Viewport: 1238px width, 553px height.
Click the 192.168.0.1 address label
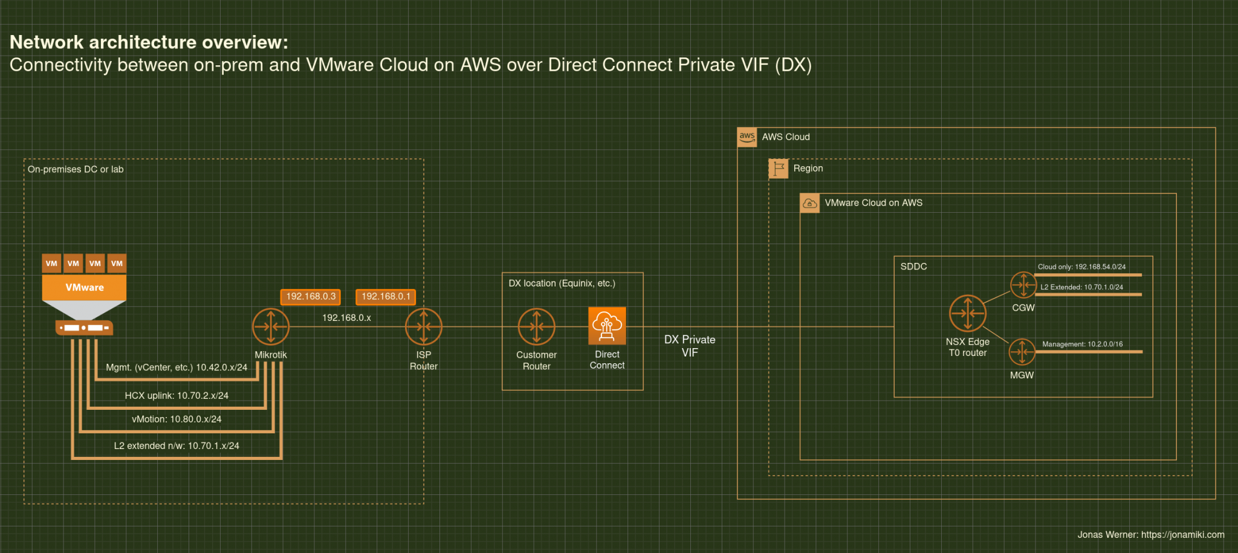385,297
